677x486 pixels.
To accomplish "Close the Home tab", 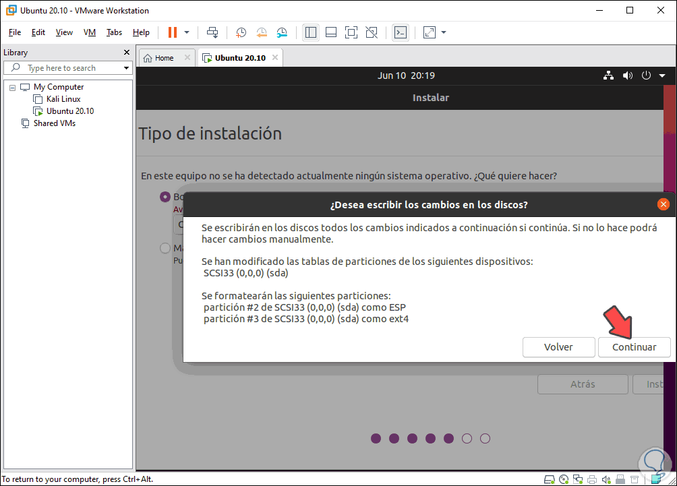I will pyautogui.click(x=187, y=57).
